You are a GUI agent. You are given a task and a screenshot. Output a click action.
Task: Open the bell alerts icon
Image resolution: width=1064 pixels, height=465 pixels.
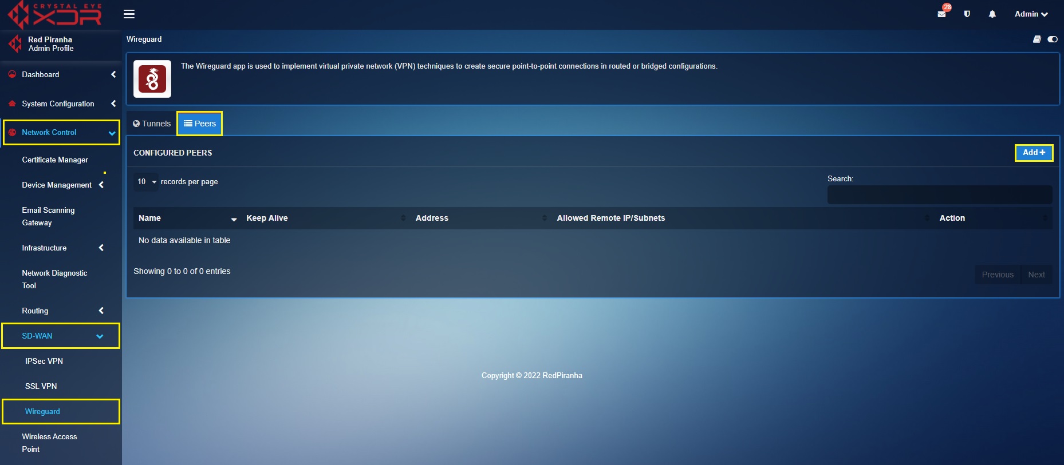(992, 14)
